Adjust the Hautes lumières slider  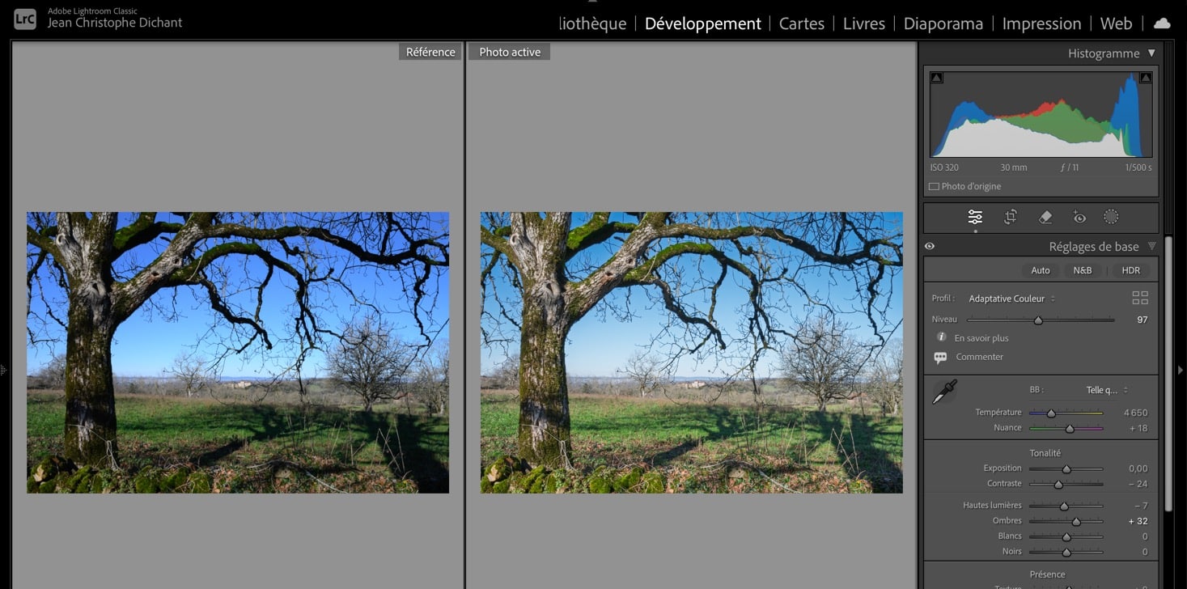[1066, 506]
